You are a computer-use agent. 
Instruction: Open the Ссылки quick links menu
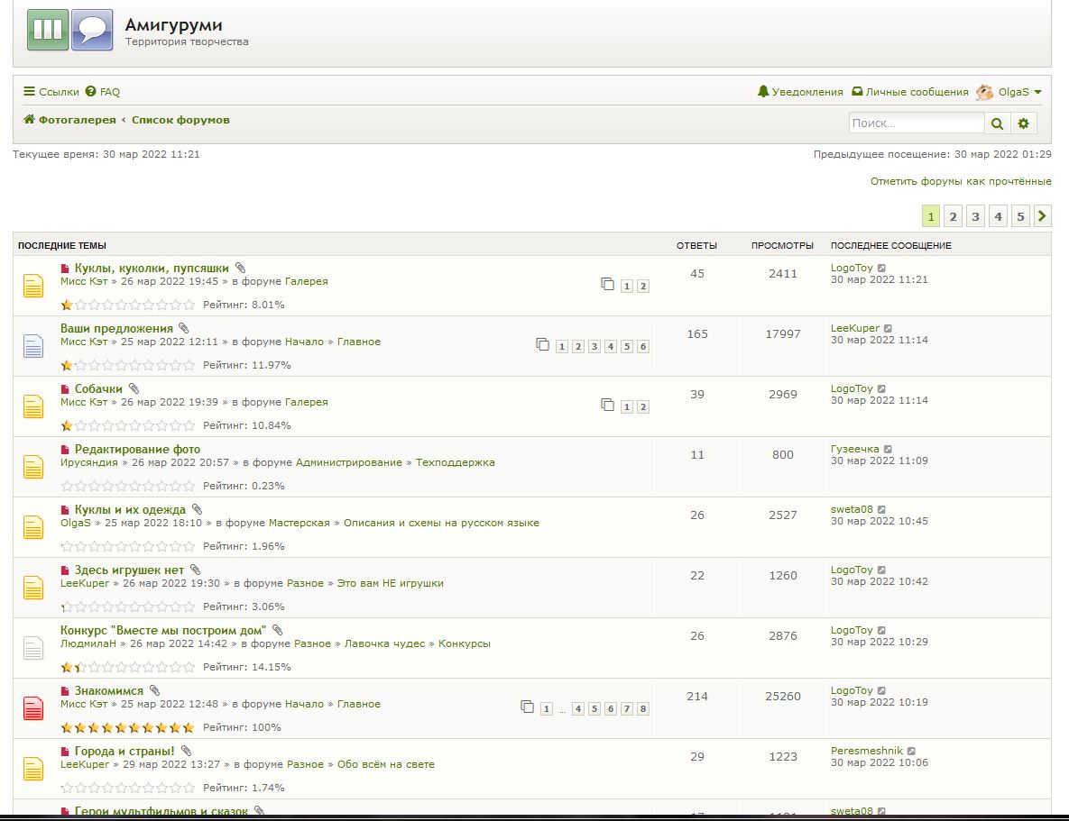51,92
